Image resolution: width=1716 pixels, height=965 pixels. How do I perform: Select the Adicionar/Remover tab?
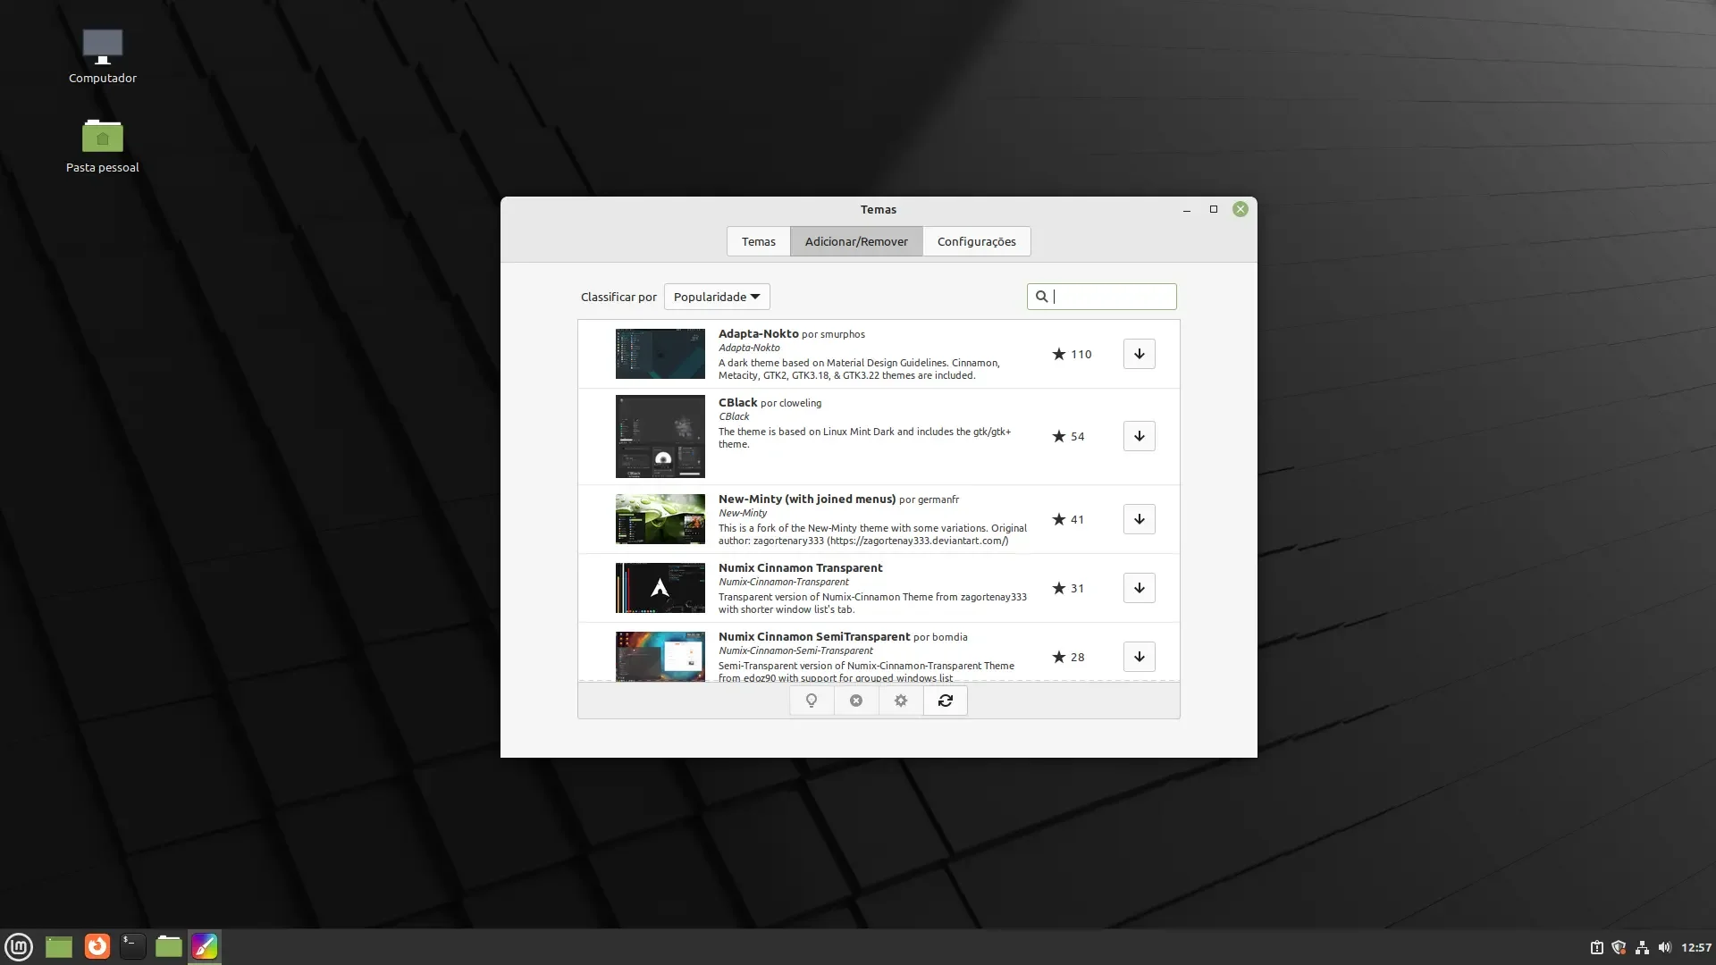pyautogui.click(x=856, y=241)
